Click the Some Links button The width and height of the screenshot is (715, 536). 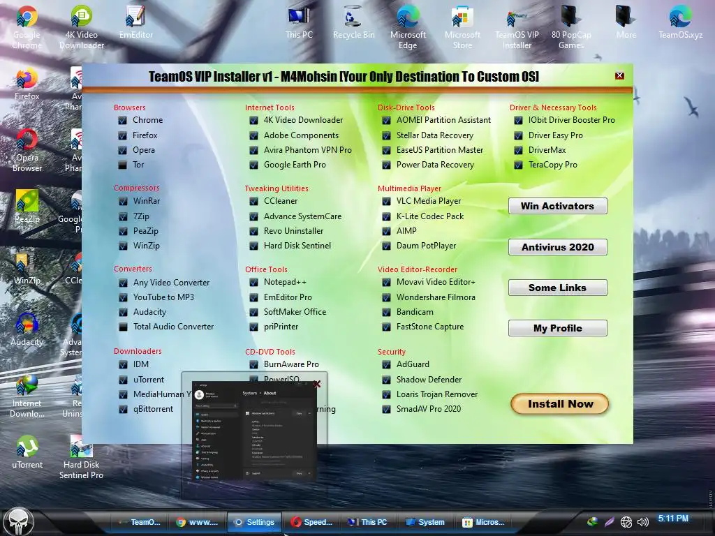click(557, 288)
